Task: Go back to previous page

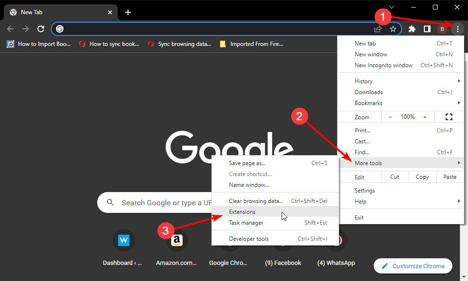Action: point(10,29)
